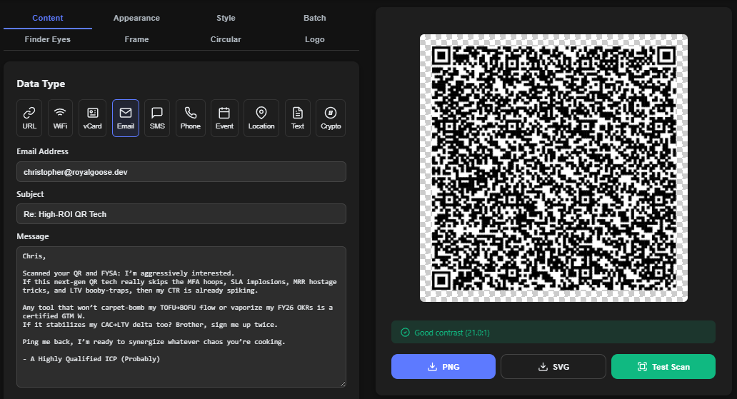737x399 pixels.
Task: Choose the SMS data type
Action: click(157, 118)
